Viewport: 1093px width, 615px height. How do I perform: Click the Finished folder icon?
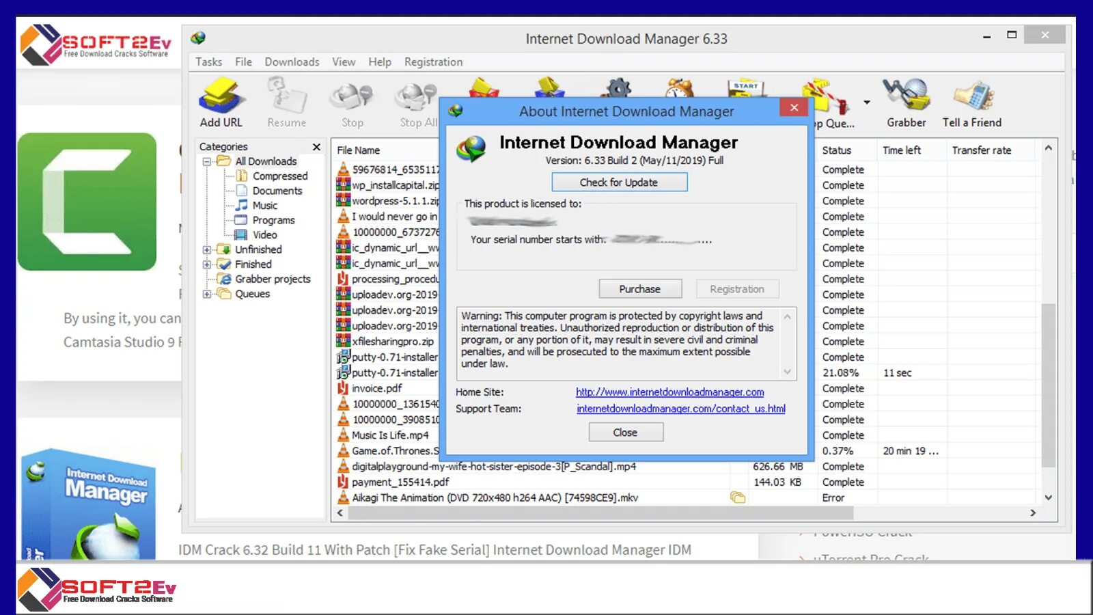pyautogui.click(x=224, y=264)
